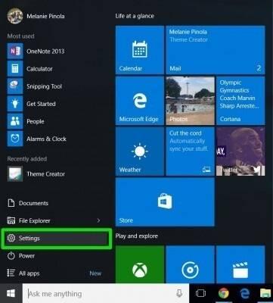Click the Recently added section label

[x=27, y=159]
